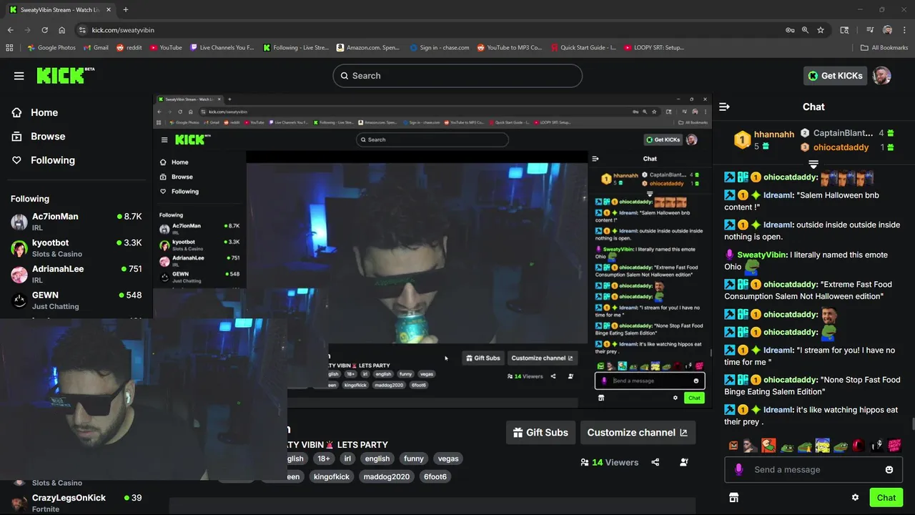The height and width of the screenshot is (515, 915).
Task: Click the Gift Subs button
Action: [540, 432]
